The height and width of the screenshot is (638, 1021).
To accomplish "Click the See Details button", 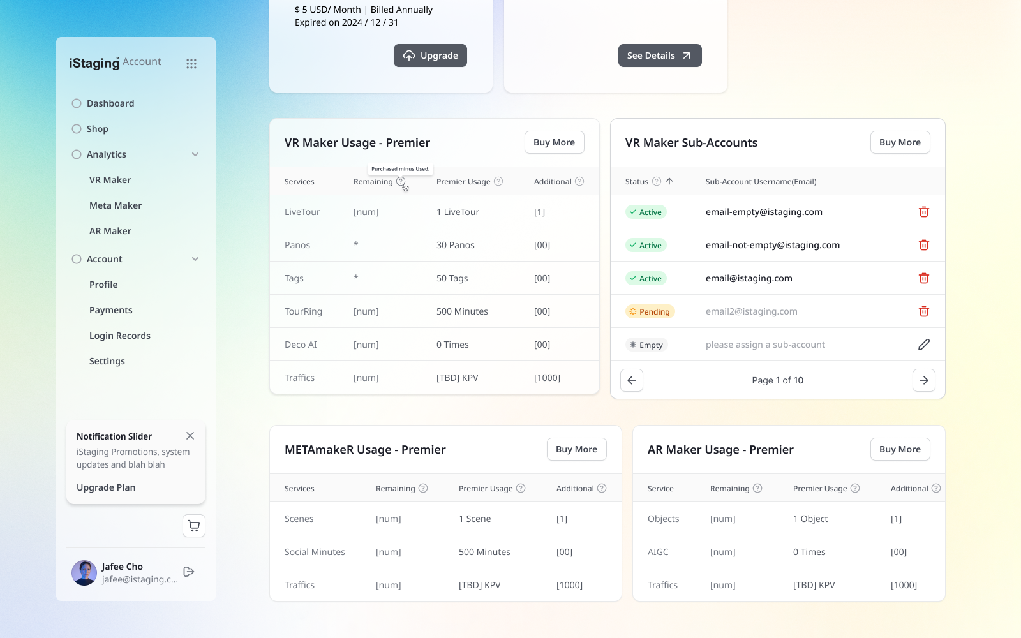I will pos(660,56).
